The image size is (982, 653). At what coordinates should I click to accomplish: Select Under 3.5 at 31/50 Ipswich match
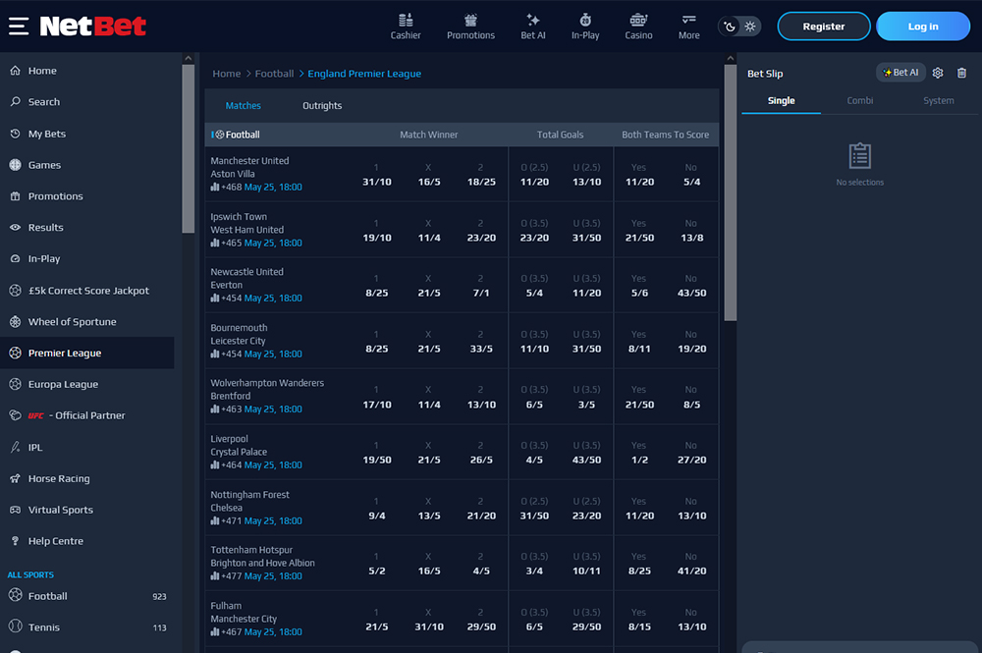(586, 231)
